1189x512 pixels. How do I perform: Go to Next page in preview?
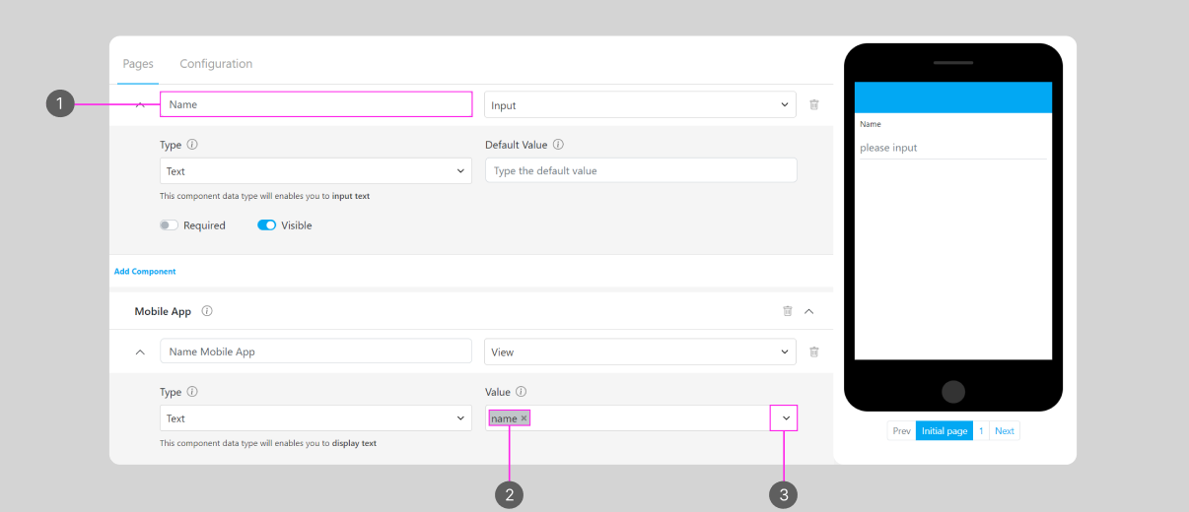pyautogui.click(x=1004, y=431)
